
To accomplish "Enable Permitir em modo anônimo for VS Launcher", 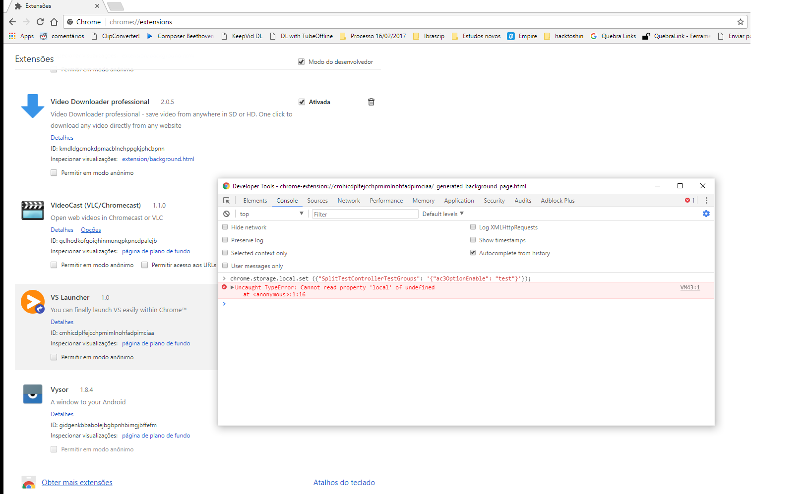I will (54, 357).
